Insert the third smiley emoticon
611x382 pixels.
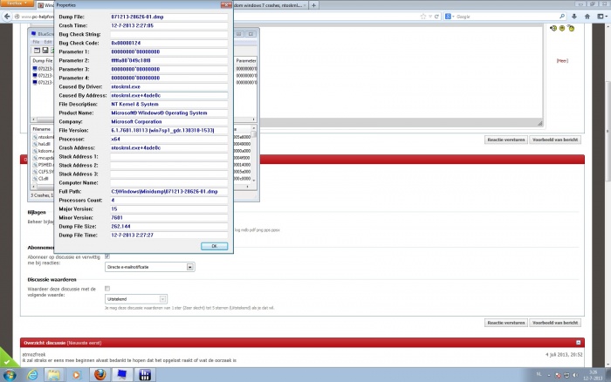[x=571, y=28]
